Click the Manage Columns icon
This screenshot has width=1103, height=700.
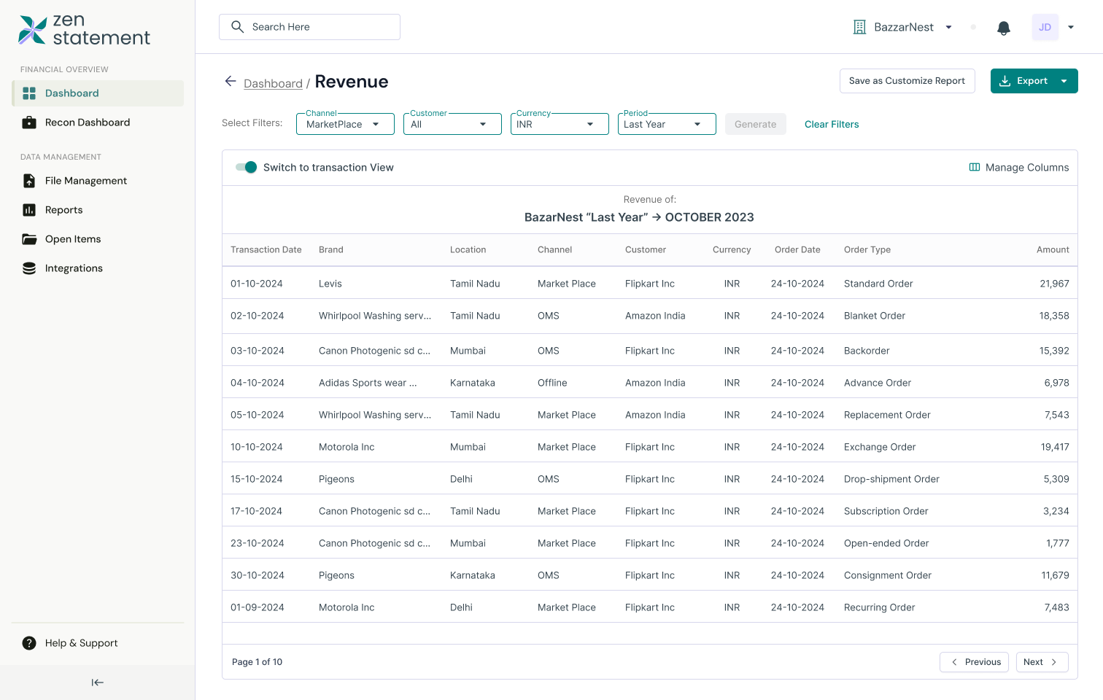(975, 167)
